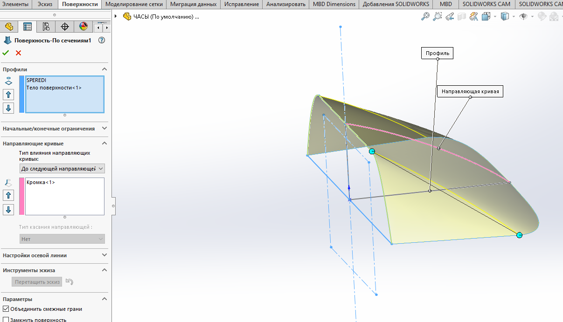Switch to the Эскиз ribbon tab

coord(45,4)
